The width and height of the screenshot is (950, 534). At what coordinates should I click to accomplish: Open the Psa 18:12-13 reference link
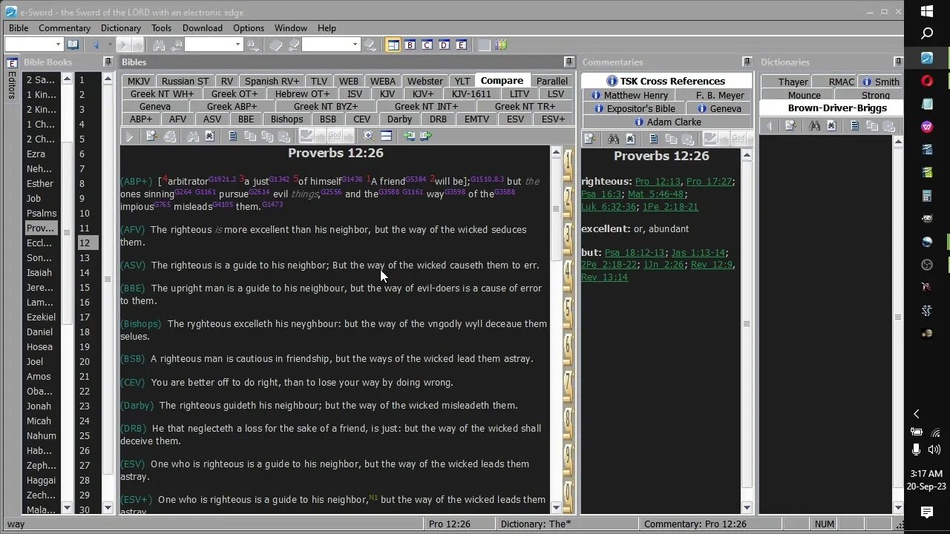click(635, 252)
